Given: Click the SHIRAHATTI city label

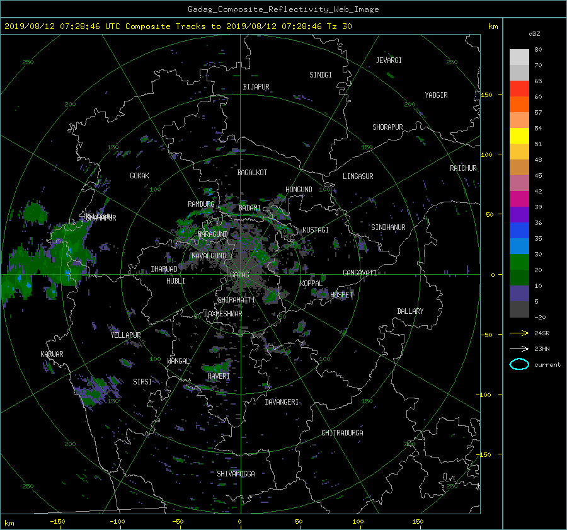Looking at the screenshot, I should [x=236, y=299].
